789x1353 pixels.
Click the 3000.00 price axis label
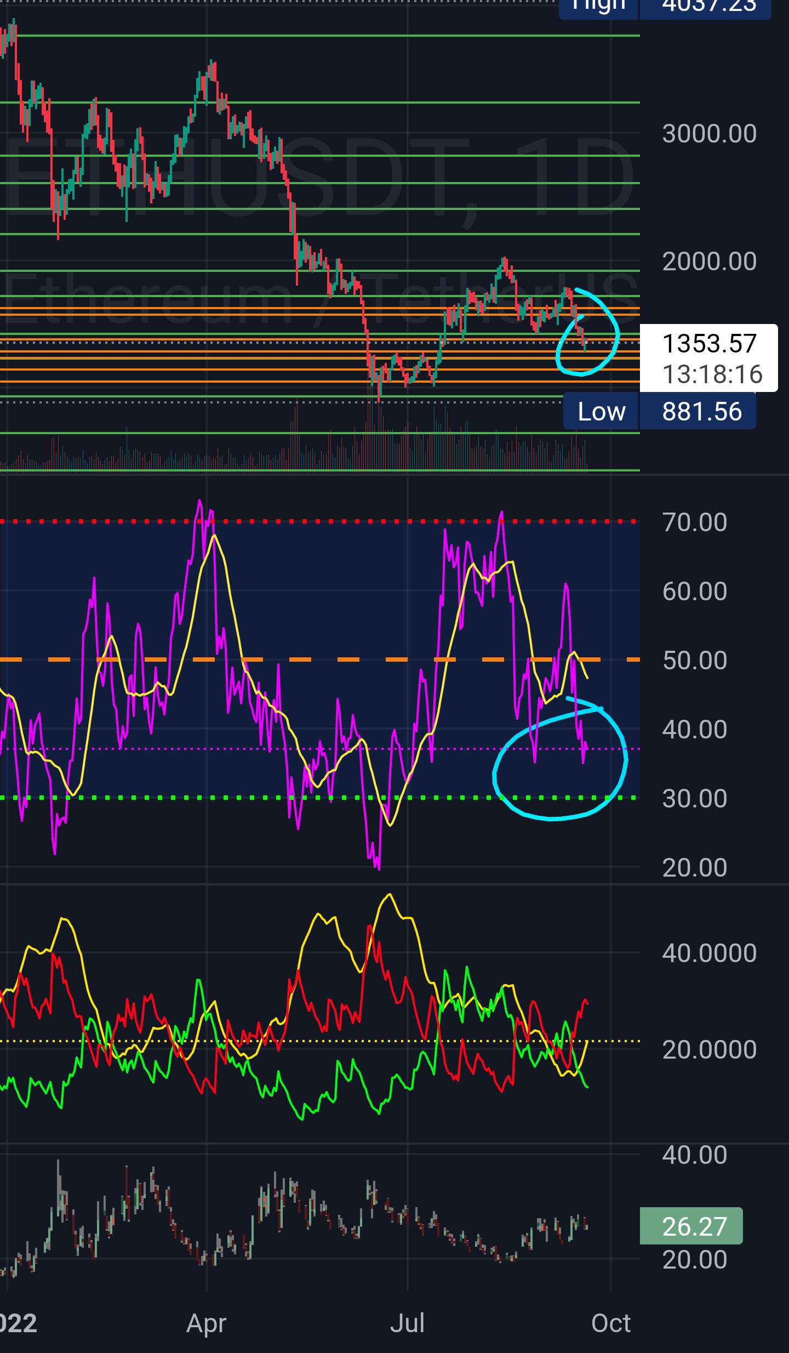pos(709,134)
